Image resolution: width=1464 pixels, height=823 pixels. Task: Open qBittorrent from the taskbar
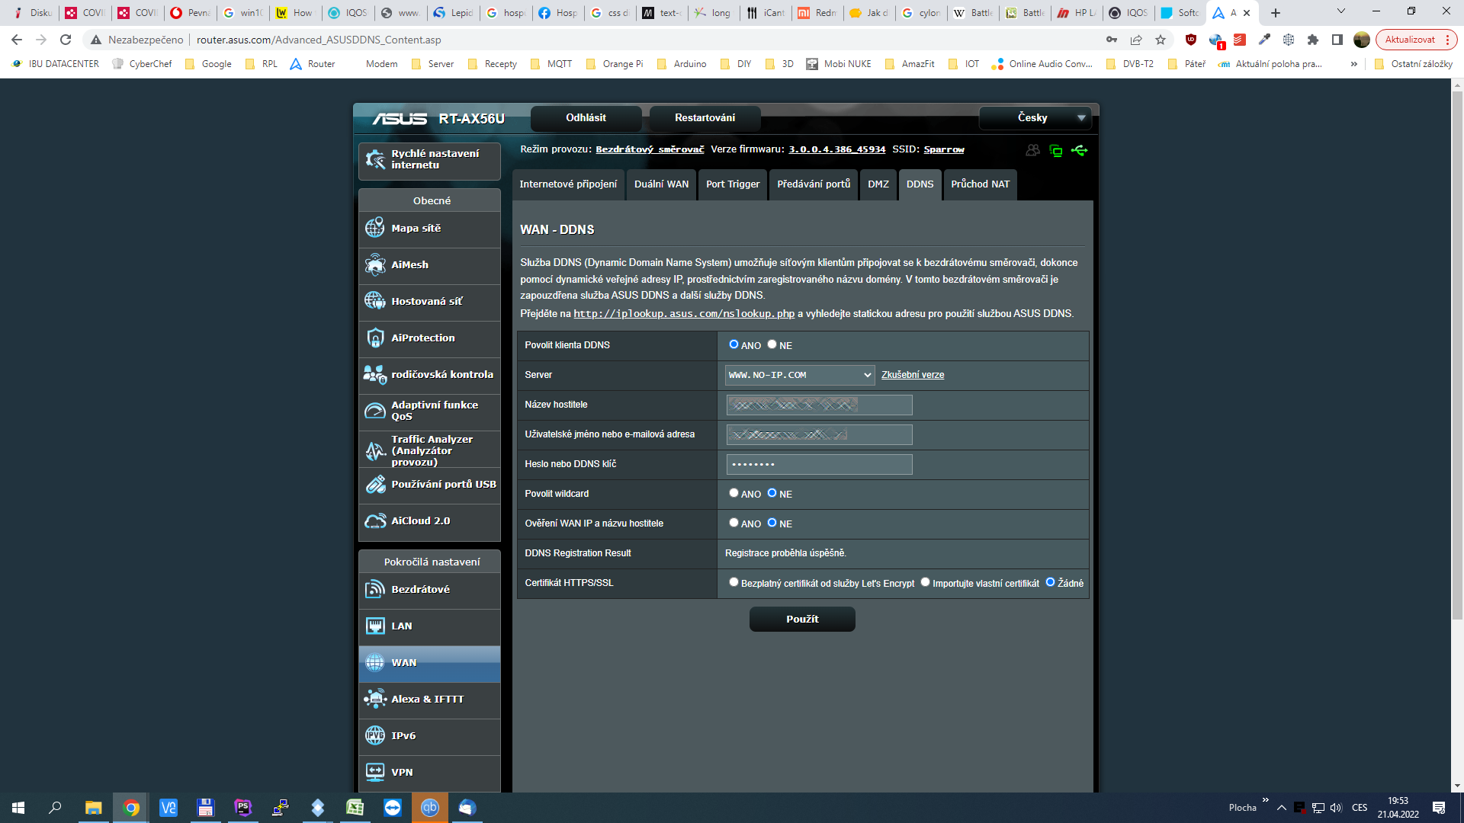pyautogui.click(x=430, y=808)
